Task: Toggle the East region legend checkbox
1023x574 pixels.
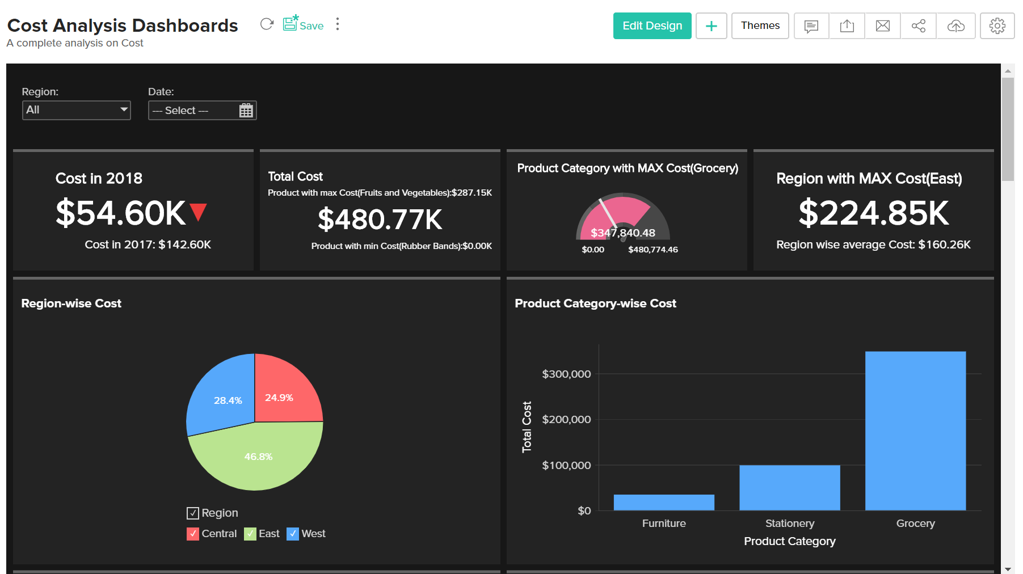Action: (x=250, y=533)
